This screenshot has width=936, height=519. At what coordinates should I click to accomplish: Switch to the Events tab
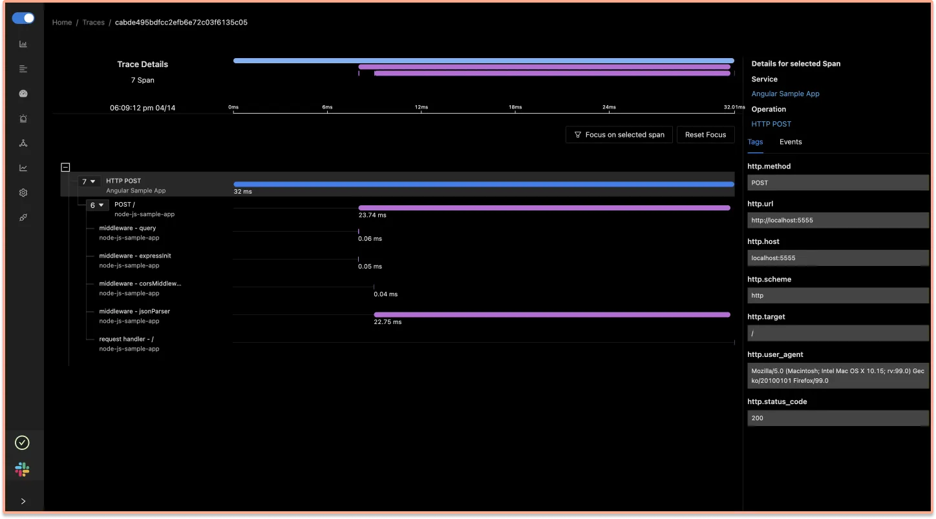tap(791, 142)
